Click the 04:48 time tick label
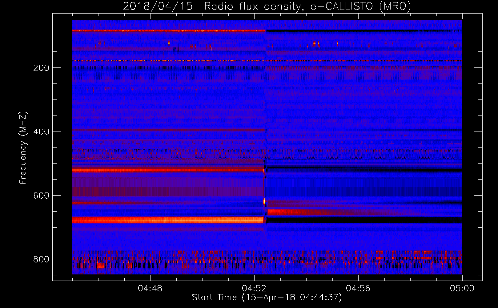 pos(150,289)
